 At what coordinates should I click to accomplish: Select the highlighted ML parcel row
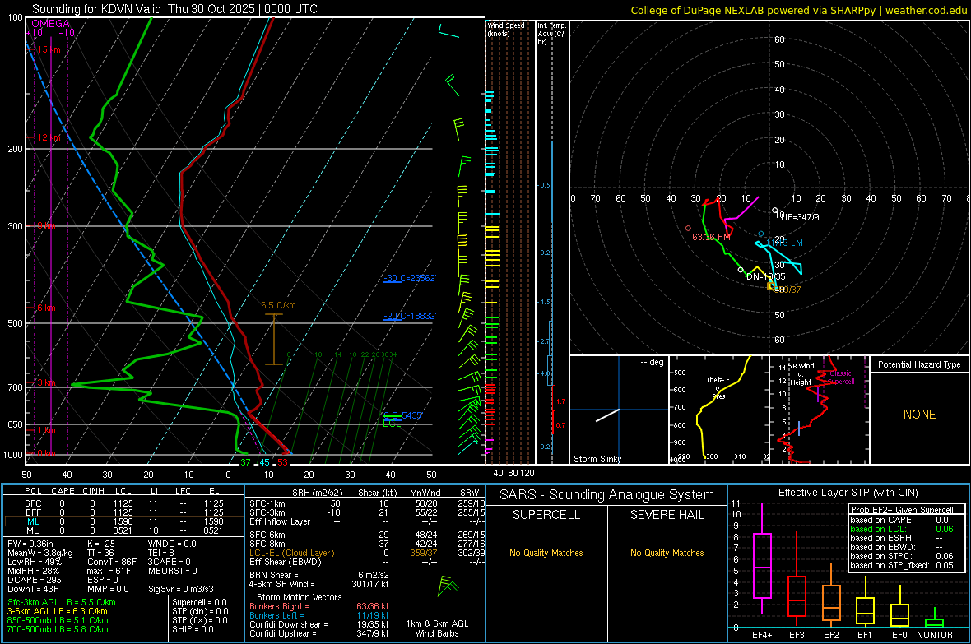point(124,522)
